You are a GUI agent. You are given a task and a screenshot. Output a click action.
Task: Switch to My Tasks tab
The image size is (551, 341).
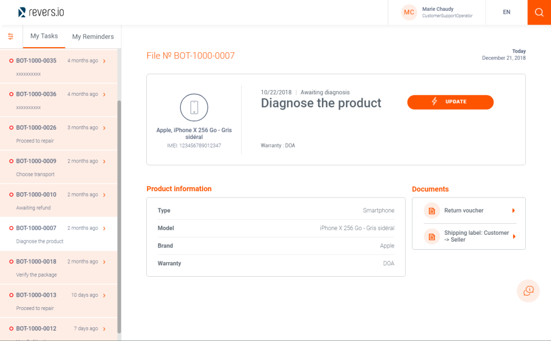[x=44, y=36]
